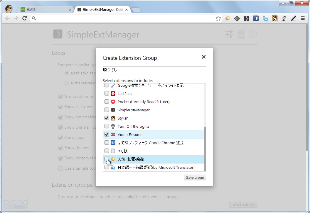Screen dimensions: 310x213
Task: Open the list view icon in SimpleExtManager header
Action: click(x=241, y=34)
